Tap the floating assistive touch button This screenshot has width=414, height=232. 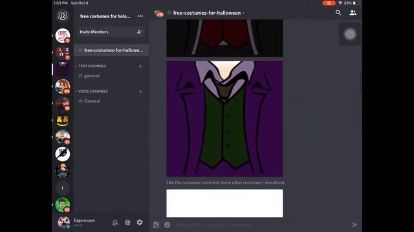350,34
